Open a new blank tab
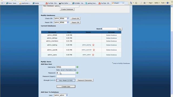 pyautogui.click(x=127, y=3)
